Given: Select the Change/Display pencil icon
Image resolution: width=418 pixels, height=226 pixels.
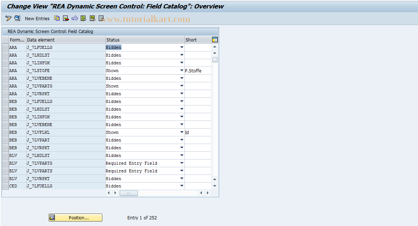Looking at the screenshot, I should tap(8, 18).
